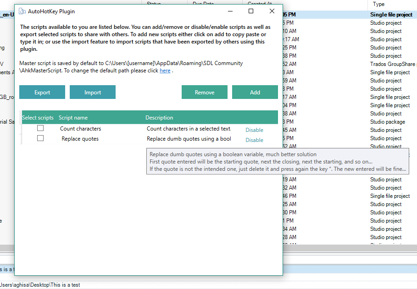Select the 'Count characters' script name

(81, 129)
